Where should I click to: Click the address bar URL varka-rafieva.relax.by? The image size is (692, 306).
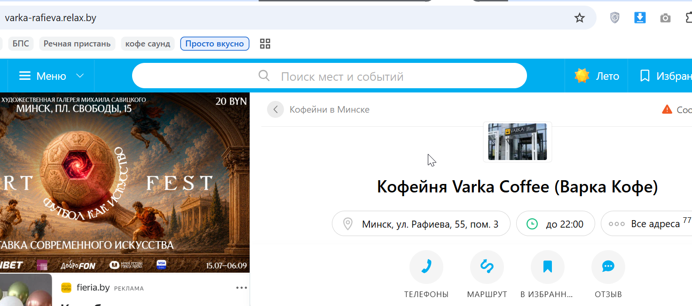(50, 18)
